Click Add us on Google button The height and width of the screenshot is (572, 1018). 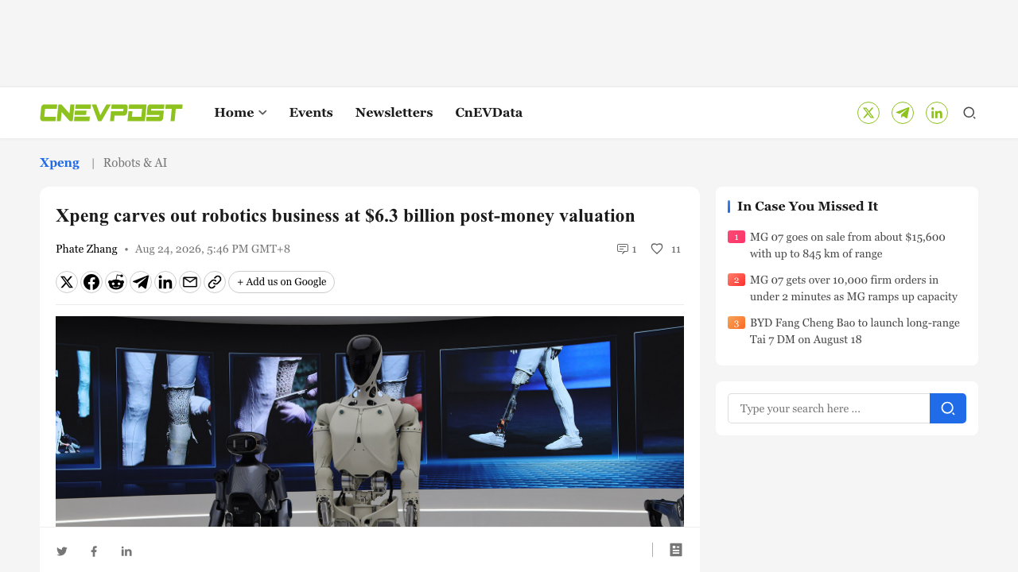point(282,282)
